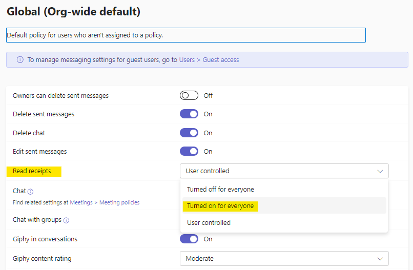Go to the Guest access link

tap(221, 59)
